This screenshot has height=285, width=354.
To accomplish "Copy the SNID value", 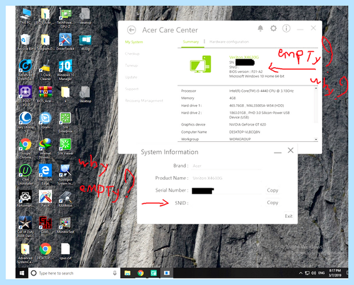I will pyautogui.click(x=272, y=203).
